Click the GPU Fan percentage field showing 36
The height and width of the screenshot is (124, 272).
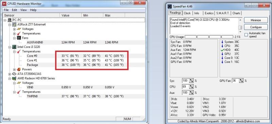(236, 81)
